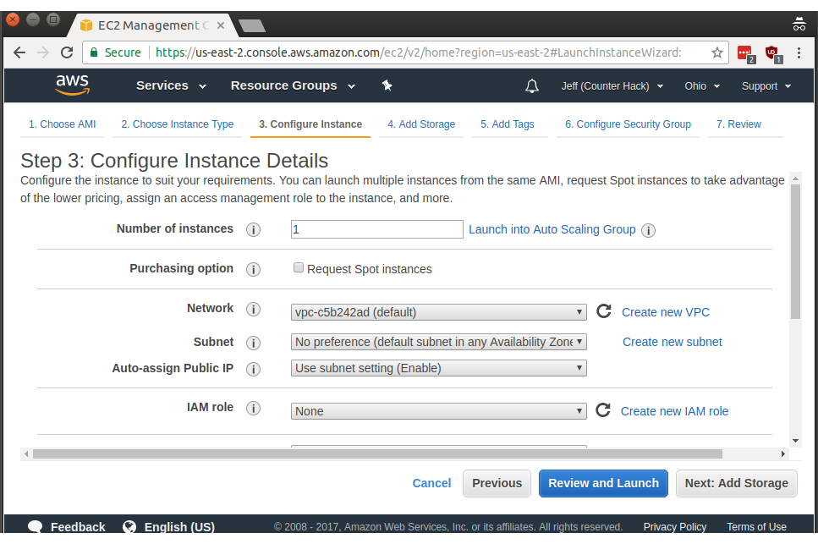Click the vertical scrollbar thumb

[x=795, y=251]
